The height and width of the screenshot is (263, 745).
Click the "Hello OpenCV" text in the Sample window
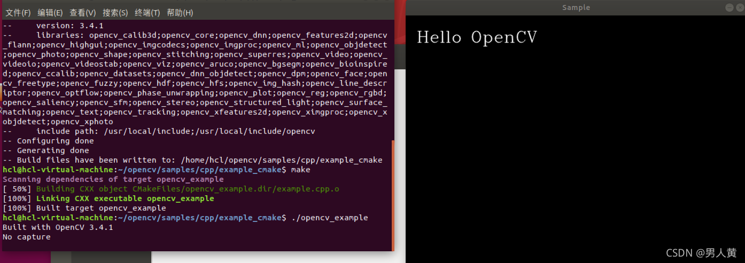point(477,37)
